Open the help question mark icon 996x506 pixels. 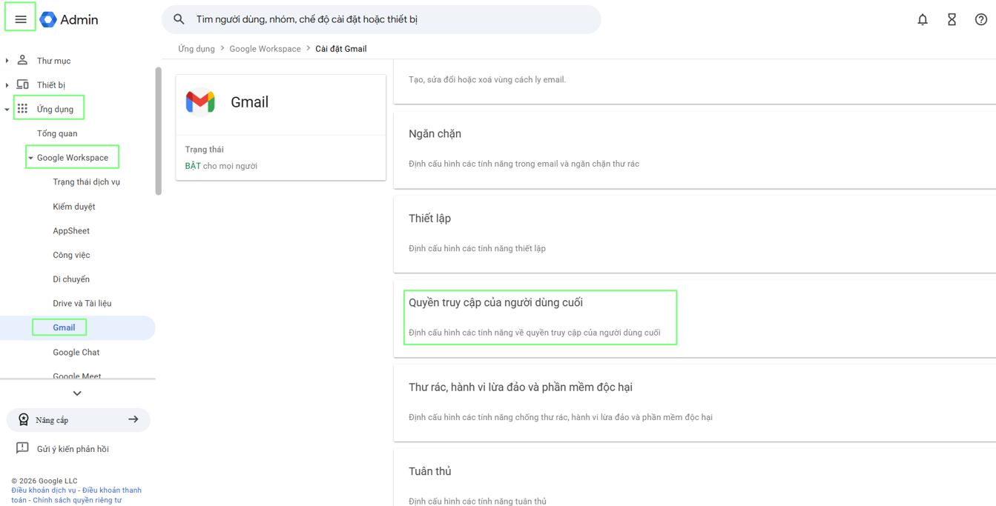[x=980, y=19]
